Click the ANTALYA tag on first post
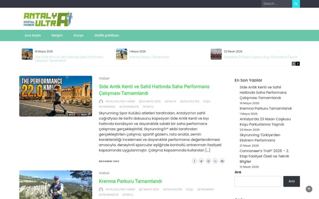Screen dimensions: 319x199 pos(170,102)
